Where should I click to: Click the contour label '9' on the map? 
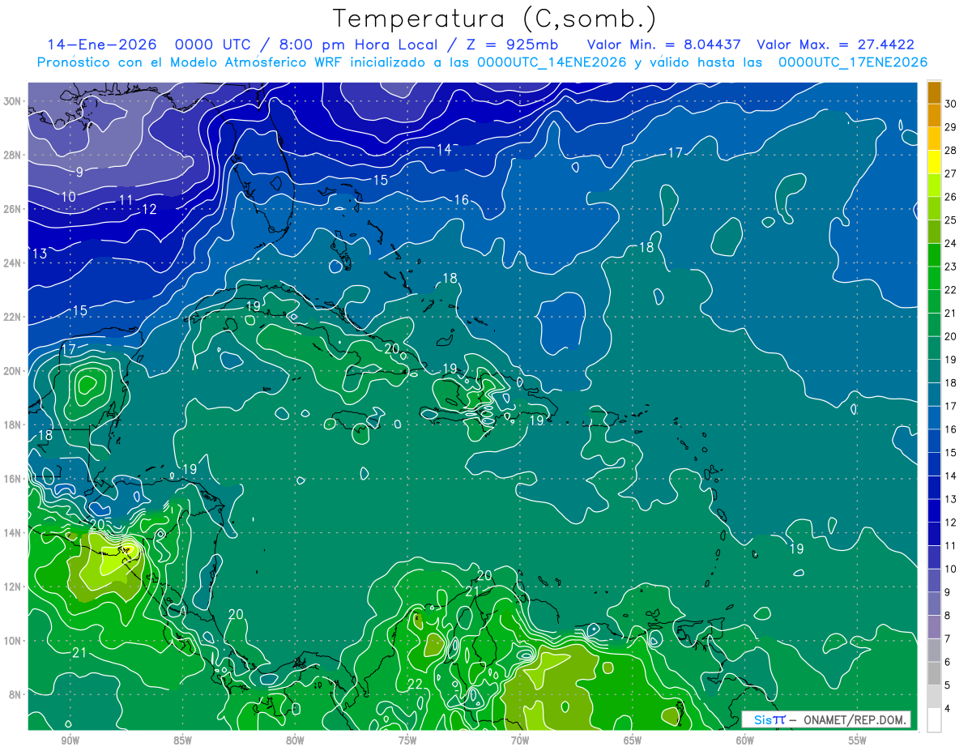[x=79, y=173]
